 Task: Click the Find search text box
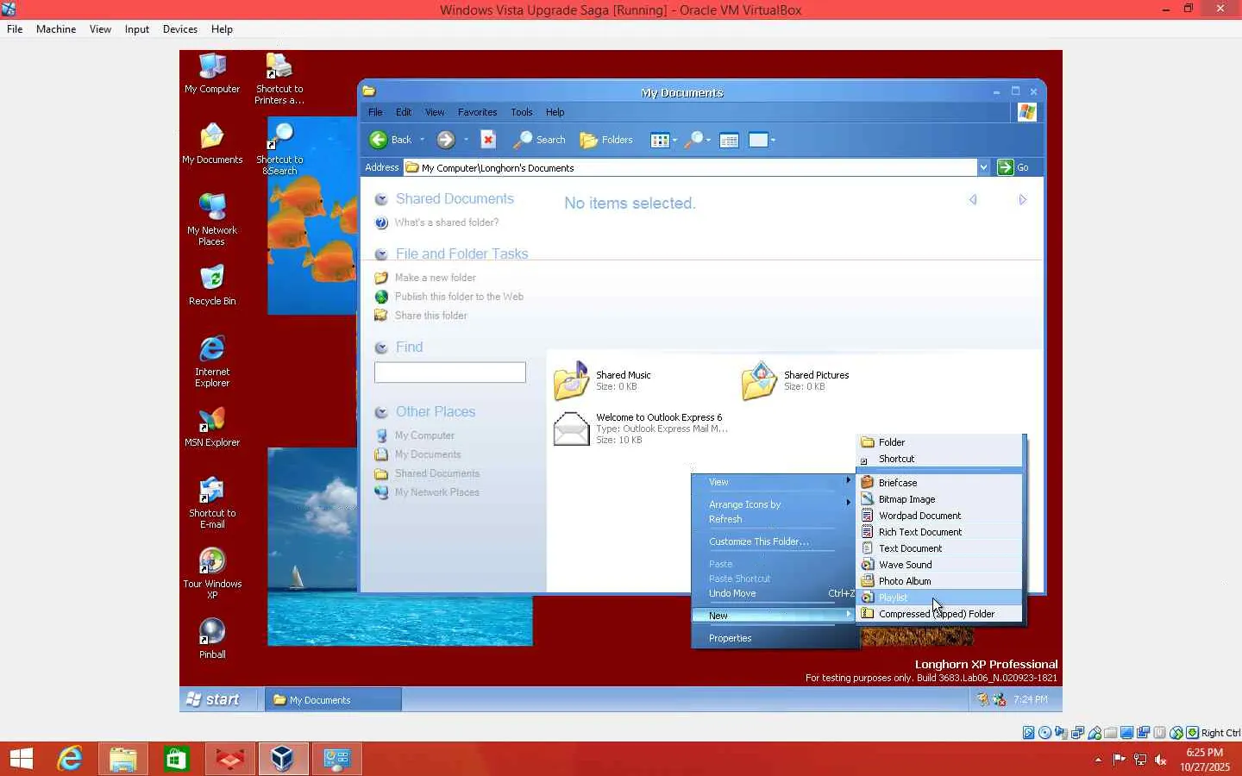pyautogui.click(x=450, y=372)
